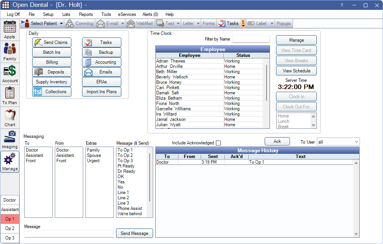Image resolution: width=383 pixels, height=244 pixels.
Task: Open the Tx Plan module
Action: pos(10,95)
